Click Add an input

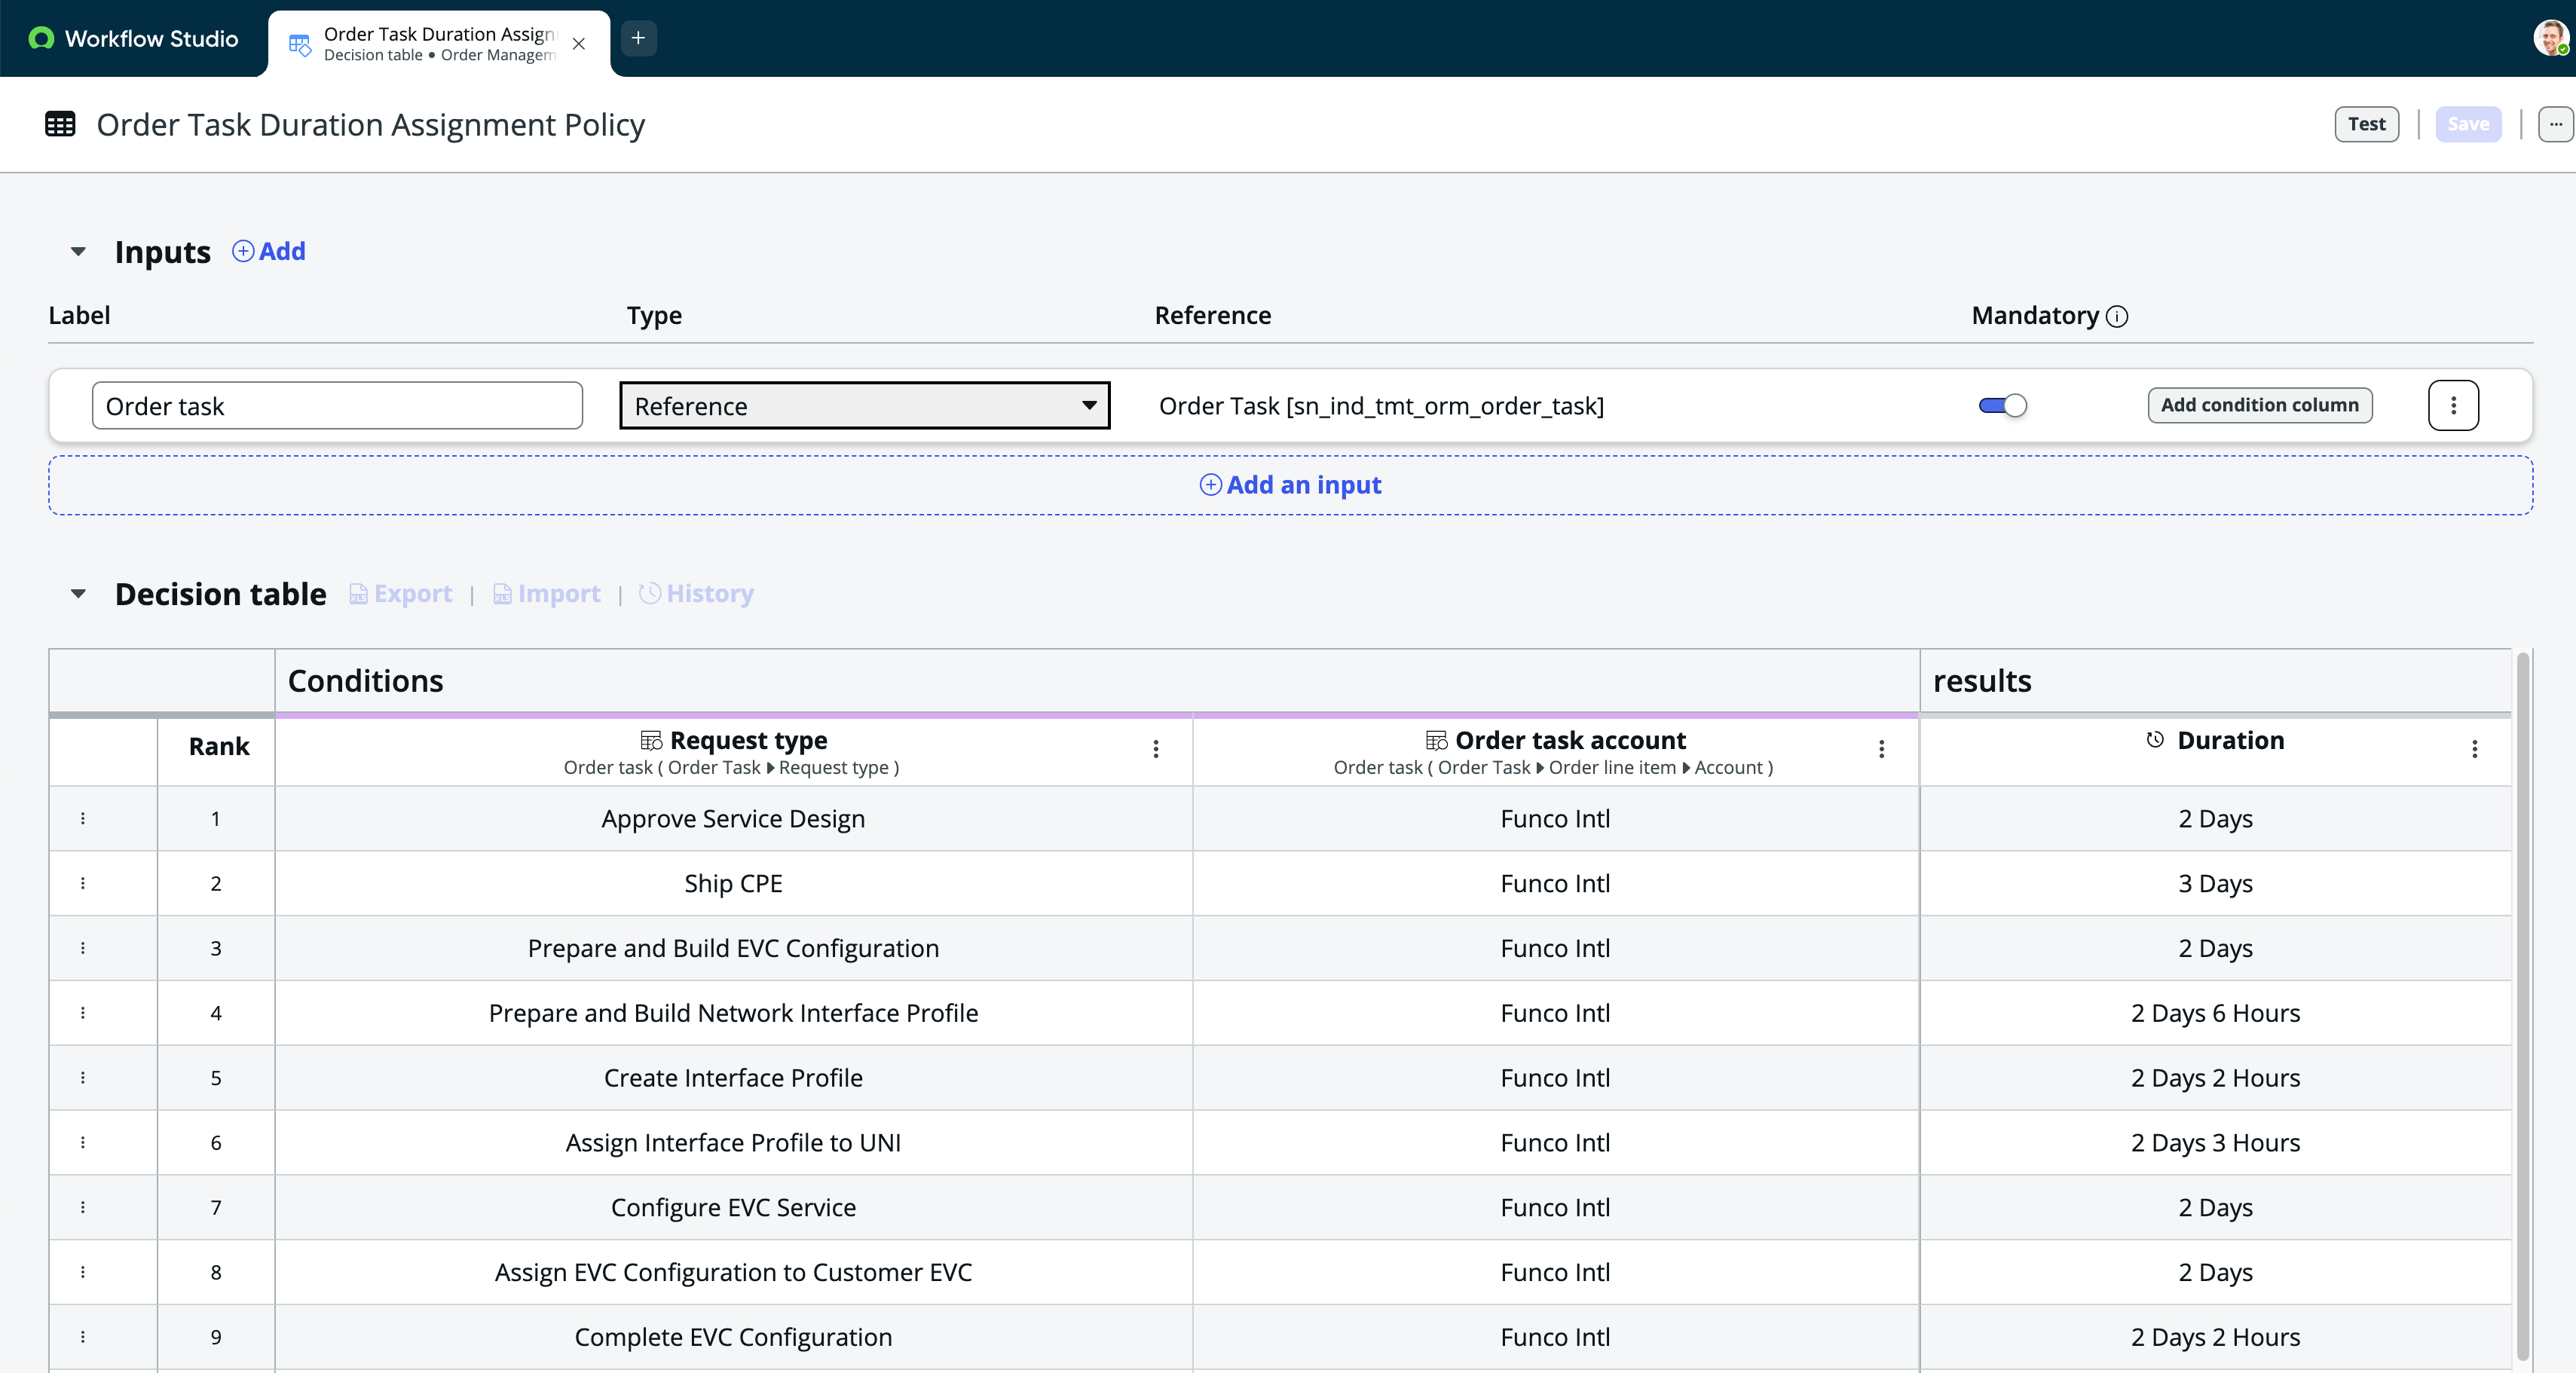1290,485
